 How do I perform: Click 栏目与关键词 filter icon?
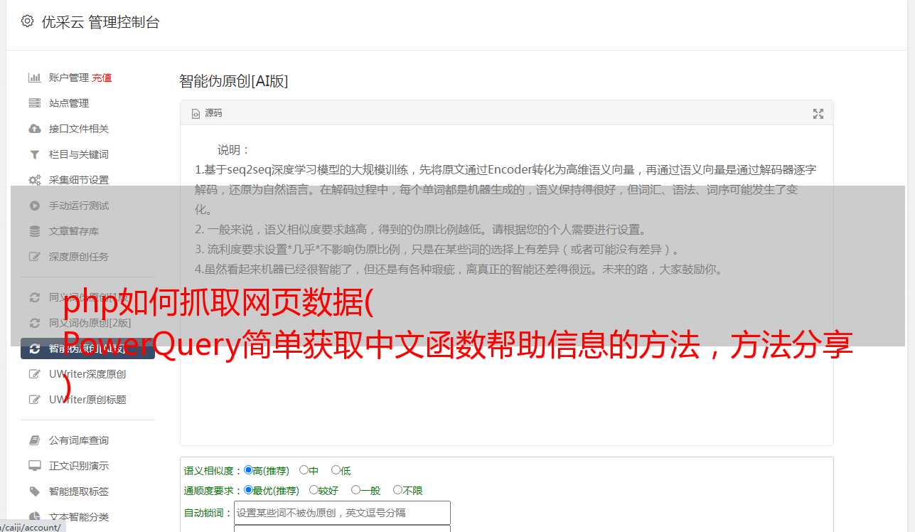pyautogui.click(x=34, y=154)
